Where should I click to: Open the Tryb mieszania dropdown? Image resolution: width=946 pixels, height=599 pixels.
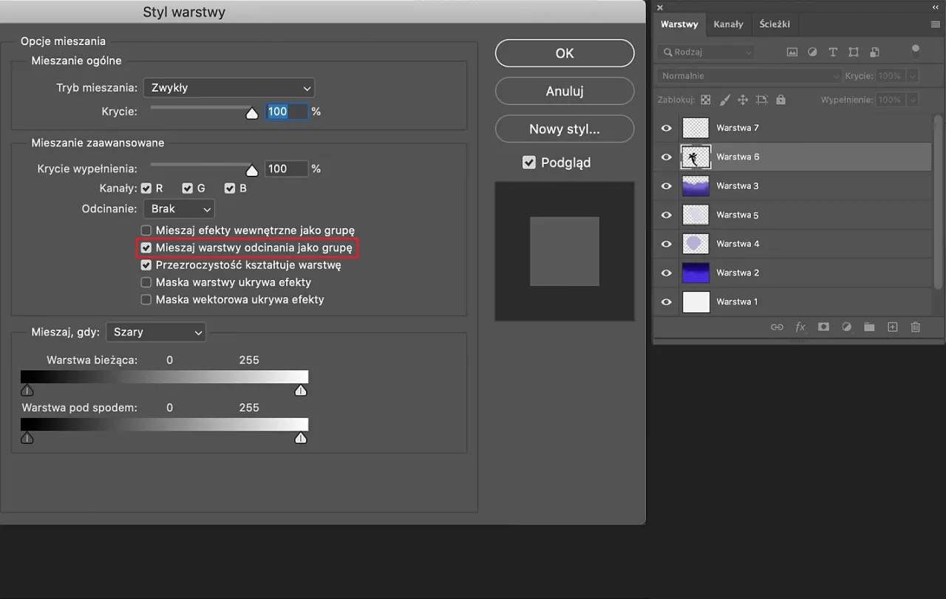[x=228, y=87]
